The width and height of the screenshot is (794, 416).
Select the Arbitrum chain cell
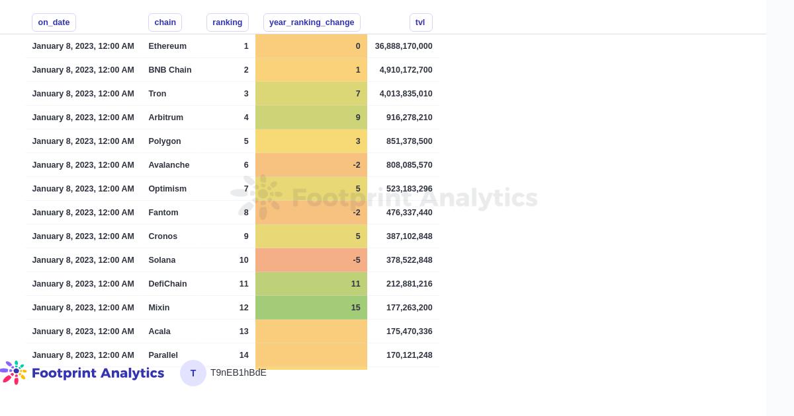(x=166, y=118)
